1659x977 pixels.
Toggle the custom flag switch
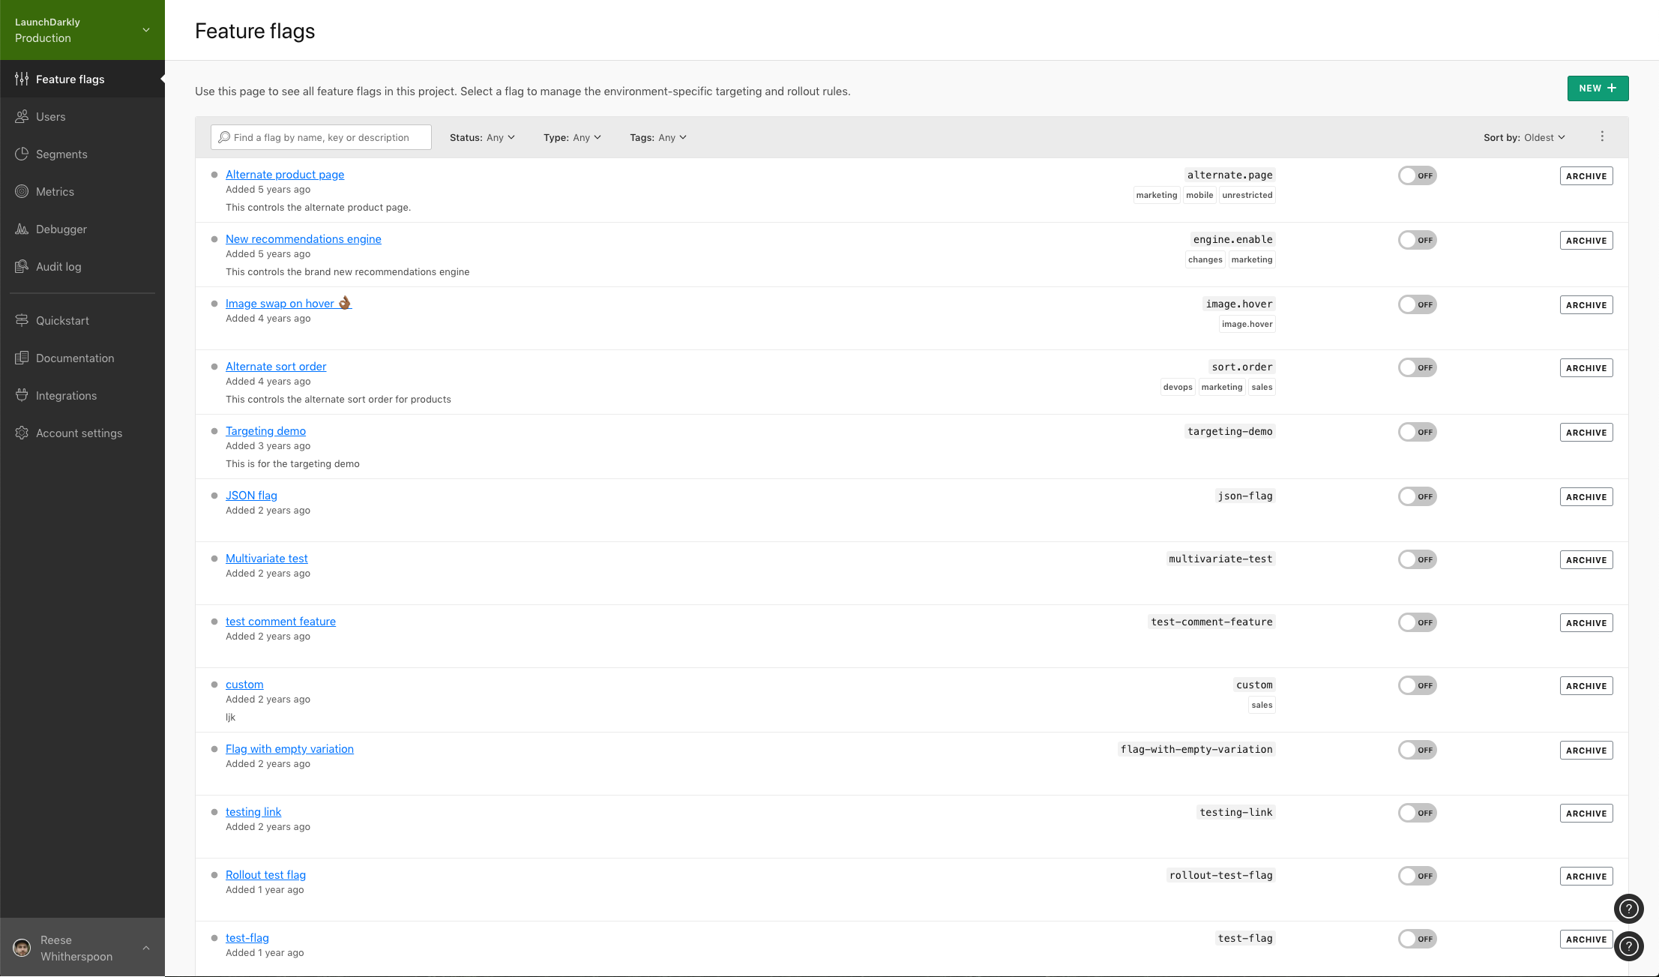click(1417, 685)
